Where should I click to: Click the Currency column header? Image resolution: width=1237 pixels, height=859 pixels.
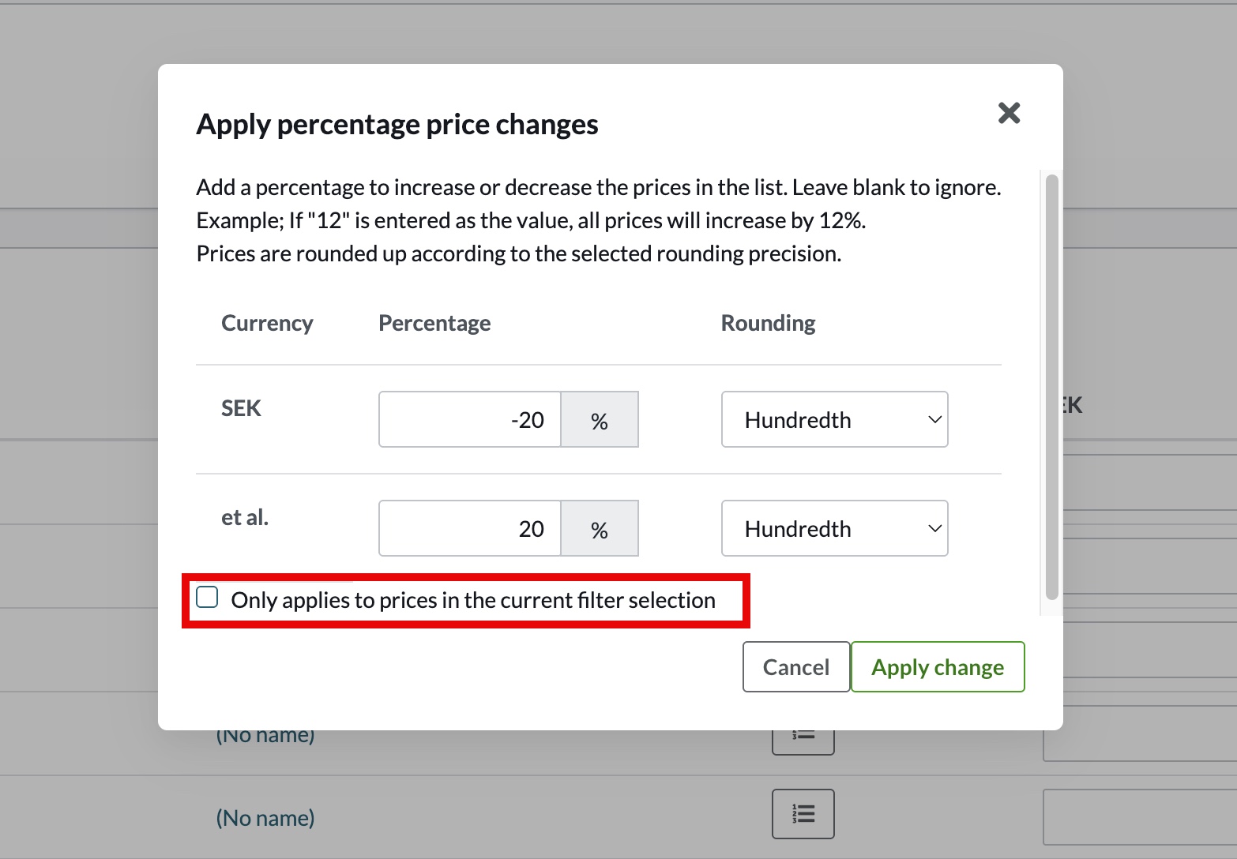click(x=267, y=324)
